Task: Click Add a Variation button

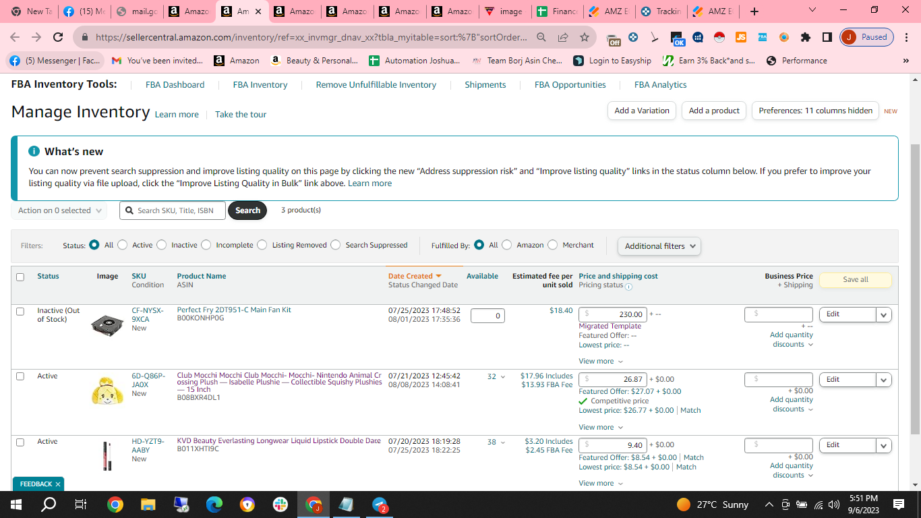Action: [x=642, y=111]
